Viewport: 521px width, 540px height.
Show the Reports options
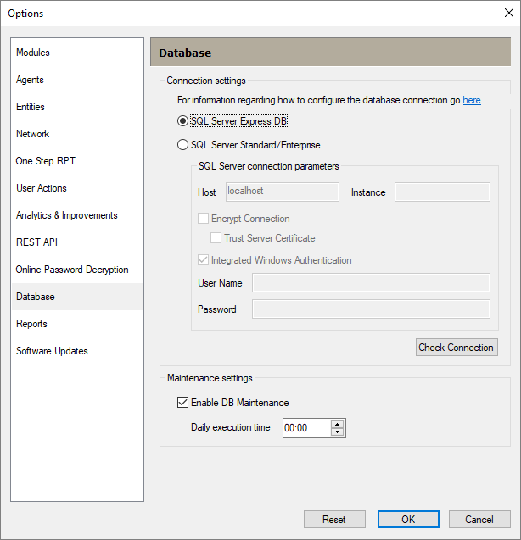click(x=32, y=324)
